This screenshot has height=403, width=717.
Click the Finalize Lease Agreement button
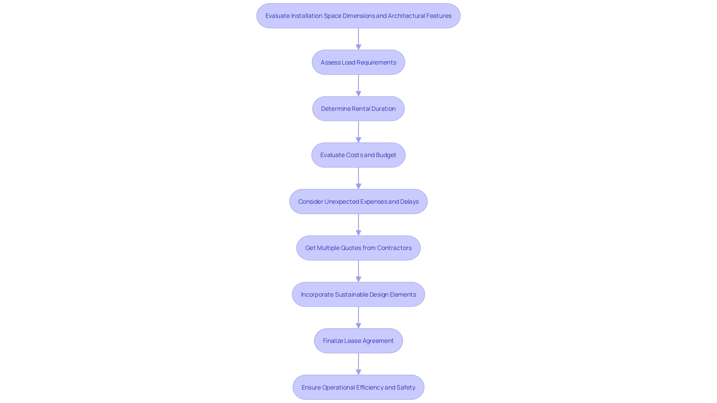(358, 341)
